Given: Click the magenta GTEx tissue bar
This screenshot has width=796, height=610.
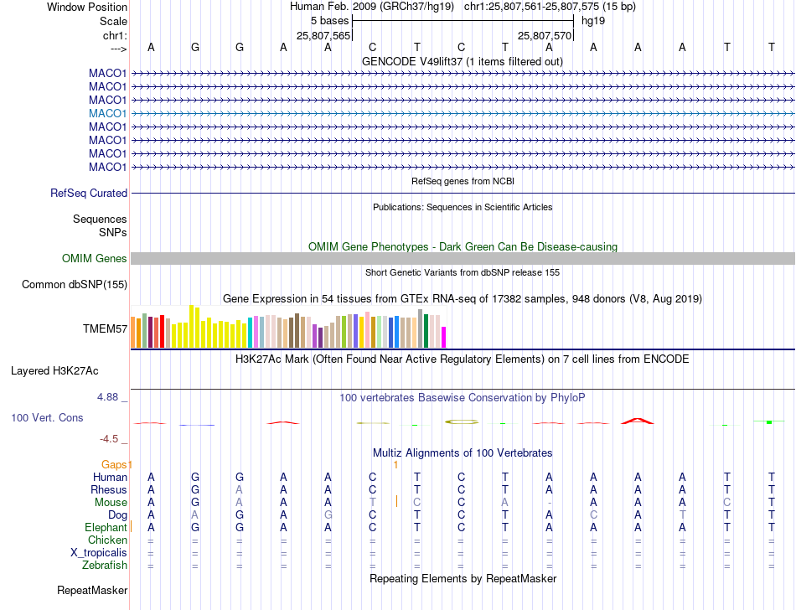Looking at the screenshot, I should (x=443, y=338).
